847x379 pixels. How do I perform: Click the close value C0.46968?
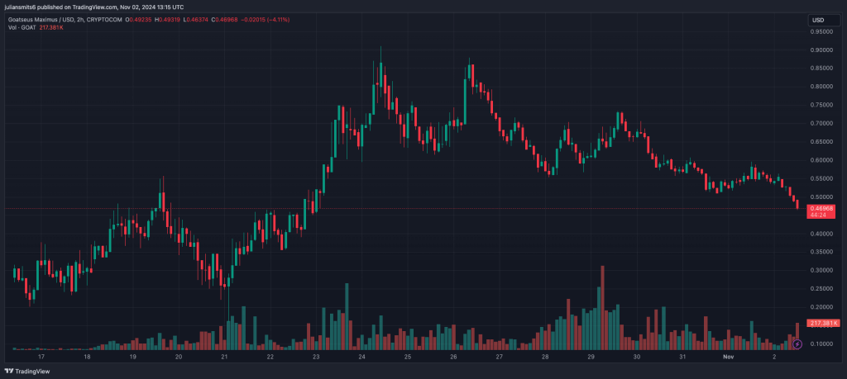tap(225, 20)
